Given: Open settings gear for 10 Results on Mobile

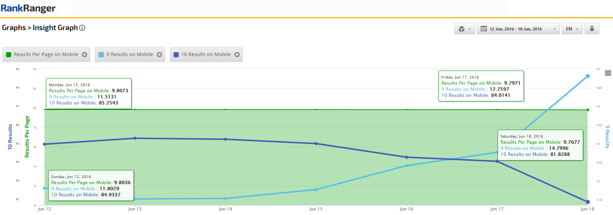Looking at the screenshot, I should point(237,55).
